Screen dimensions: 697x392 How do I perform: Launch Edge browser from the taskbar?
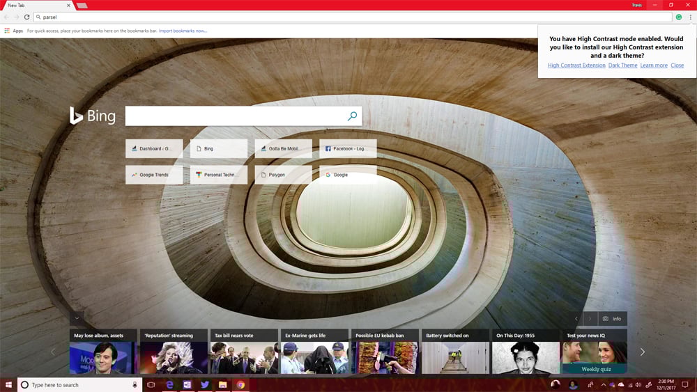[x=169, y=384]
